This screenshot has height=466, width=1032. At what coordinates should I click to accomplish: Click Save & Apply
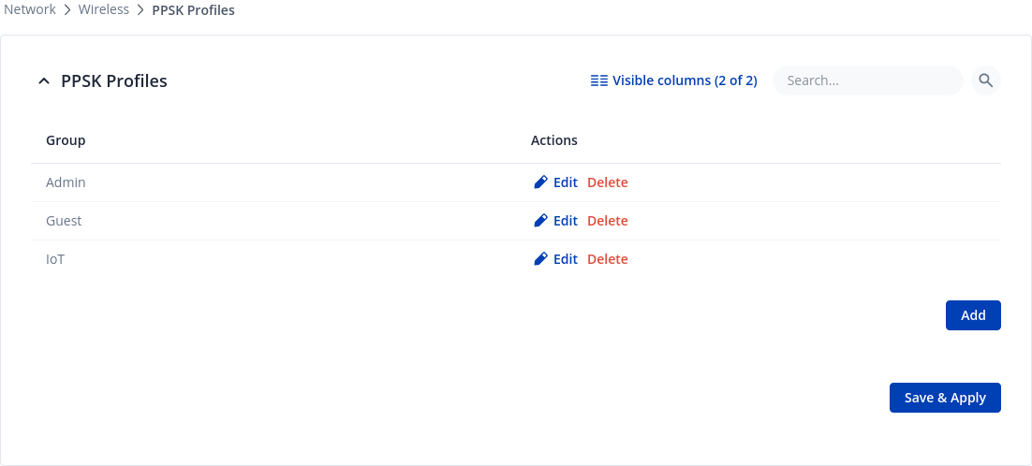coord(945,398)
